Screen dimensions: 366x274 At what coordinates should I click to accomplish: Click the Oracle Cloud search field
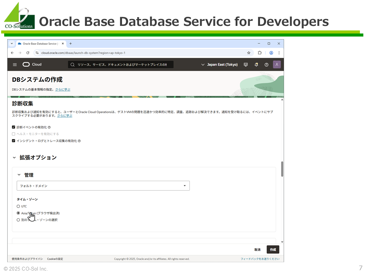121,65
